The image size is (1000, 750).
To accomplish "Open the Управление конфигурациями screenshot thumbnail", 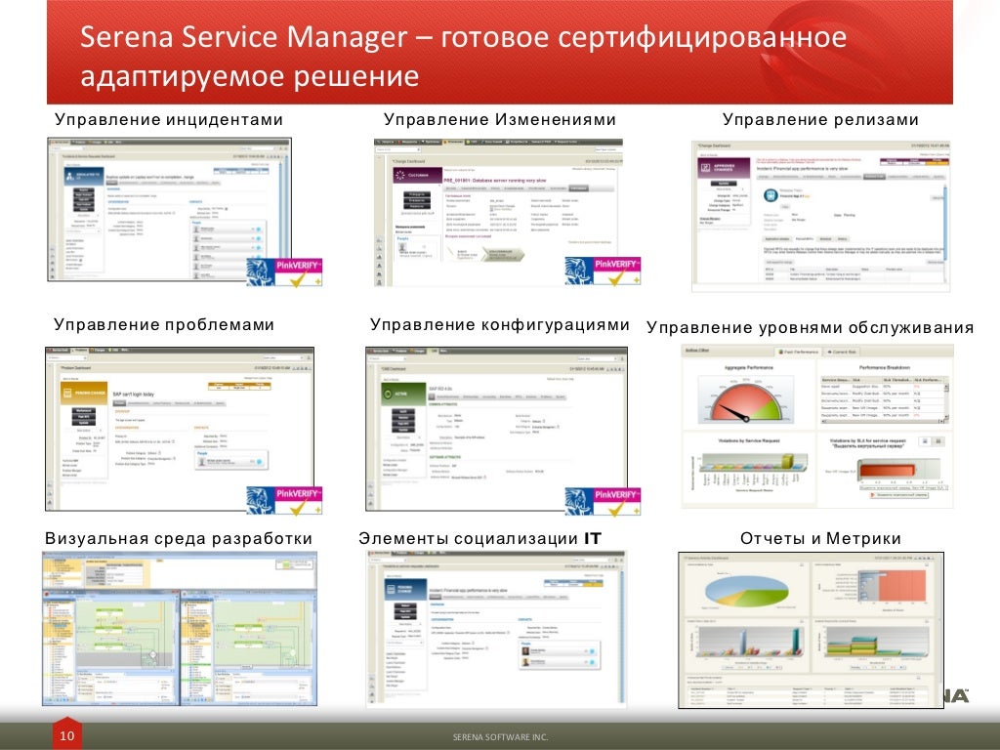I will click(x=496, y=429).
